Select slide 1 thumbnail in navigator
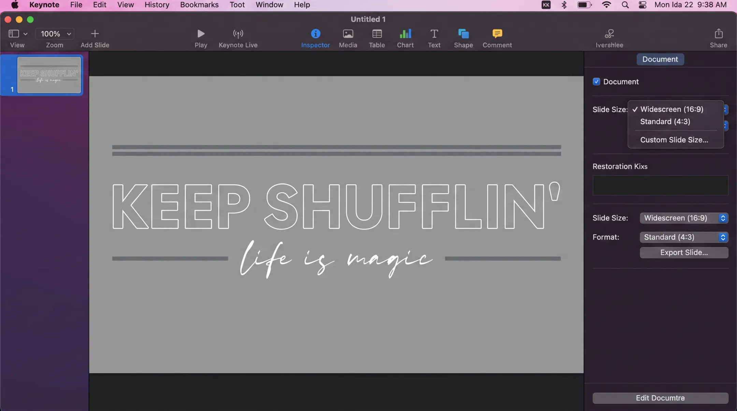 click(49, 75)
